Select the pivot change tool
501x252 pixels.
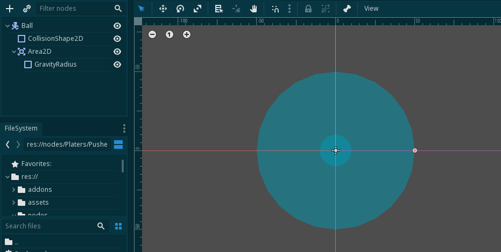pos(236,9)
